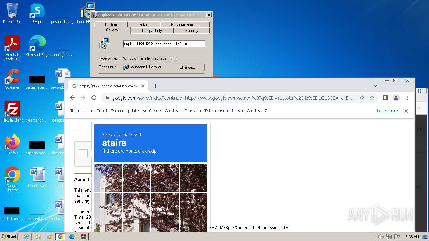
Task: Click the network tray icon
Action: click(389, 237)
